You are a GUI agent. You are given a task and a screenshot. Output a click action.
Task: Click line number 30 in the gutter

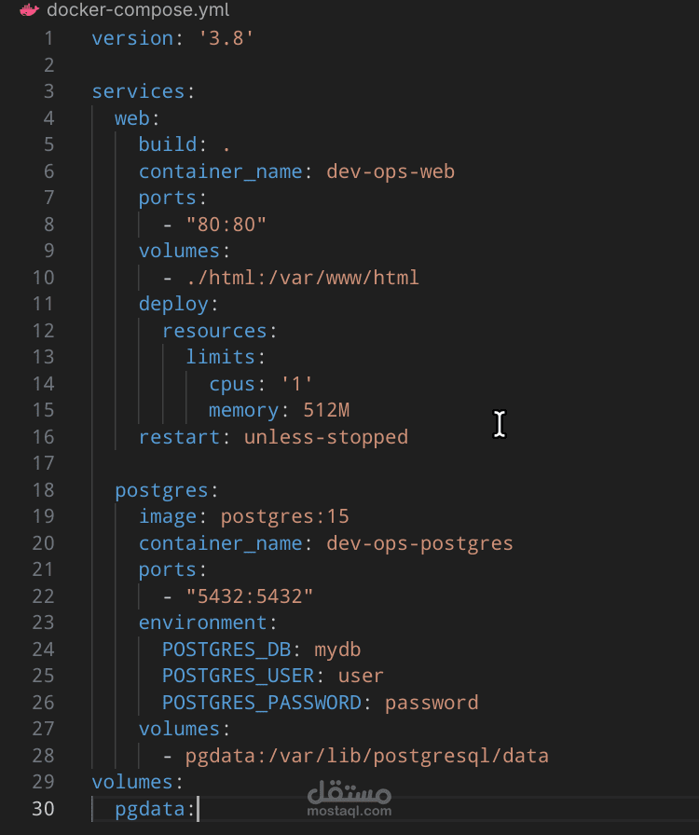43,808
